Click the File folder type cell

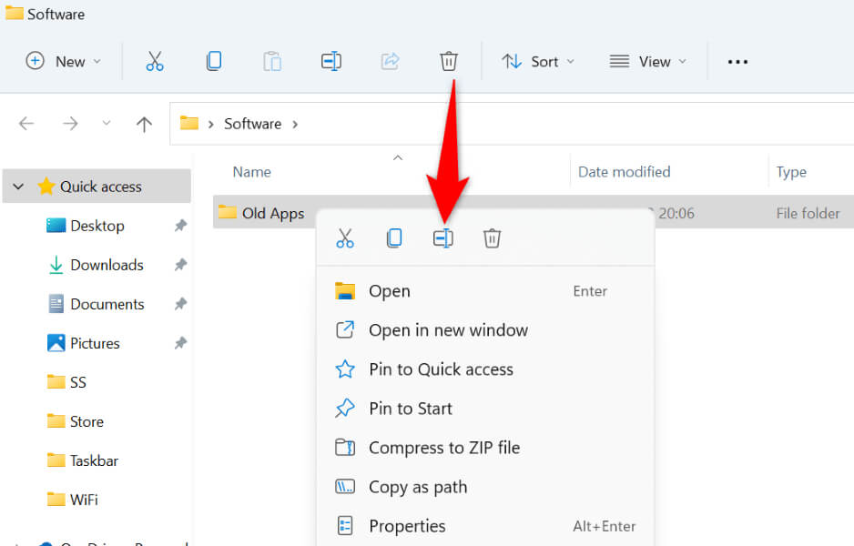click(808, 213)
